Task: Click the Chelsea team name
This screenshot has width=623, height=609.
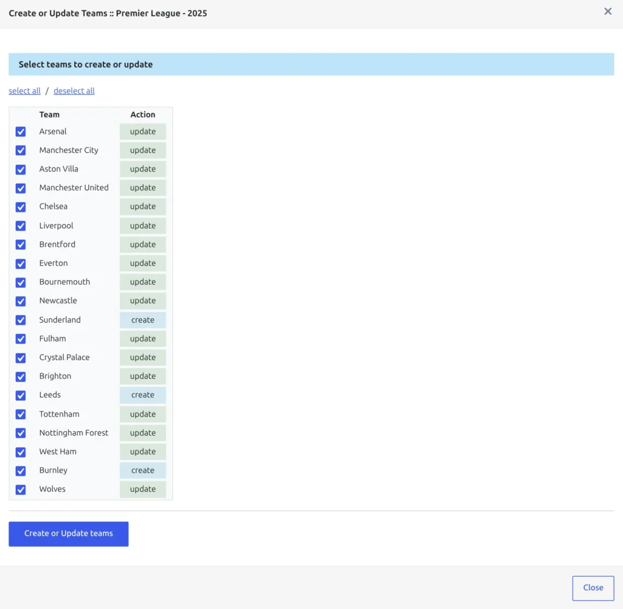Action: pyautogui.click(x=54, y=207)
